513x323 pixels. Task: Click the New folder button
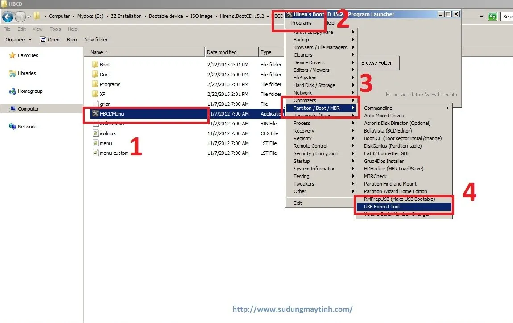pos(96,40)
